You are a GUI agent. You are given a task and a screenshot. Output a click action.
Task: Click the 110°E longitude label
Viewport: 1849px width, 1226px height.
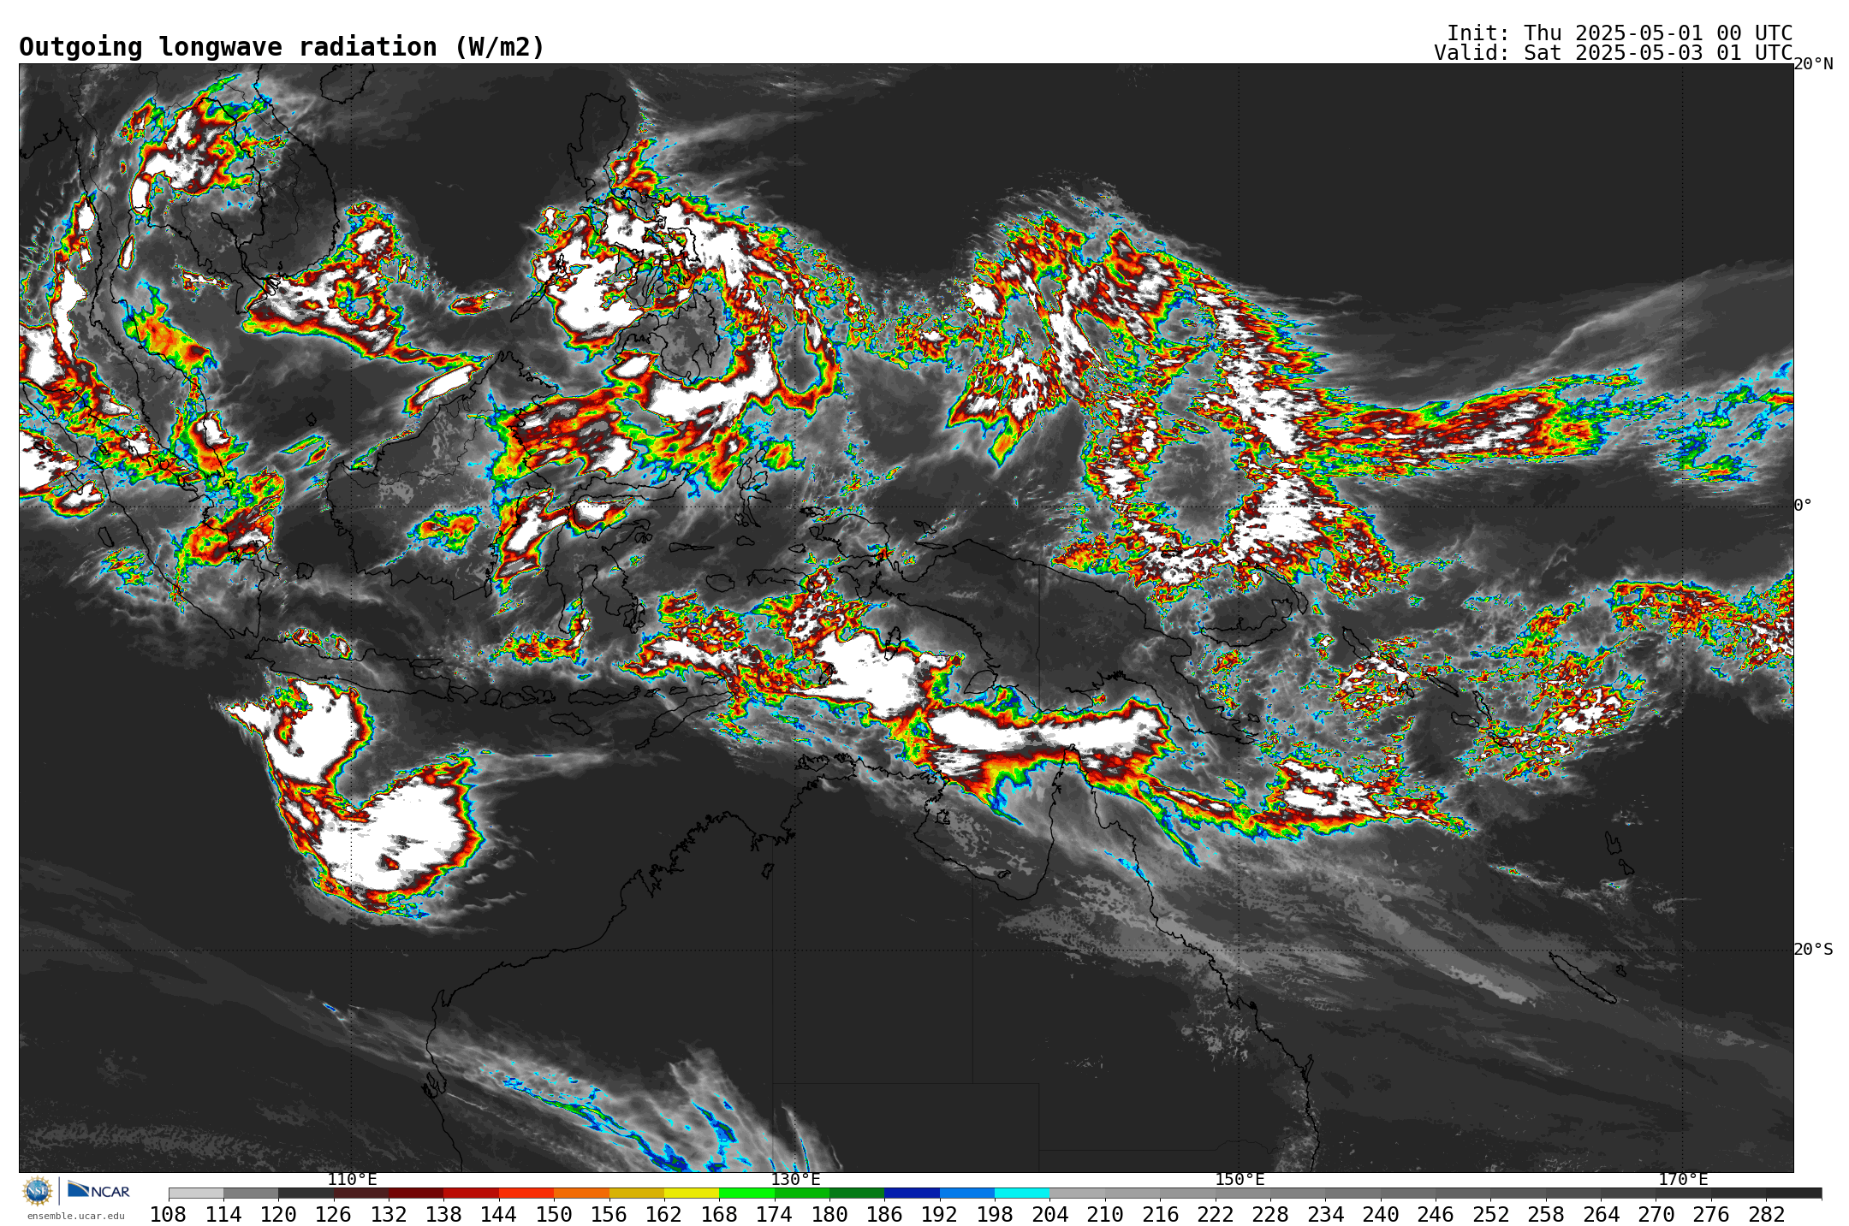tap(352, 1179)
